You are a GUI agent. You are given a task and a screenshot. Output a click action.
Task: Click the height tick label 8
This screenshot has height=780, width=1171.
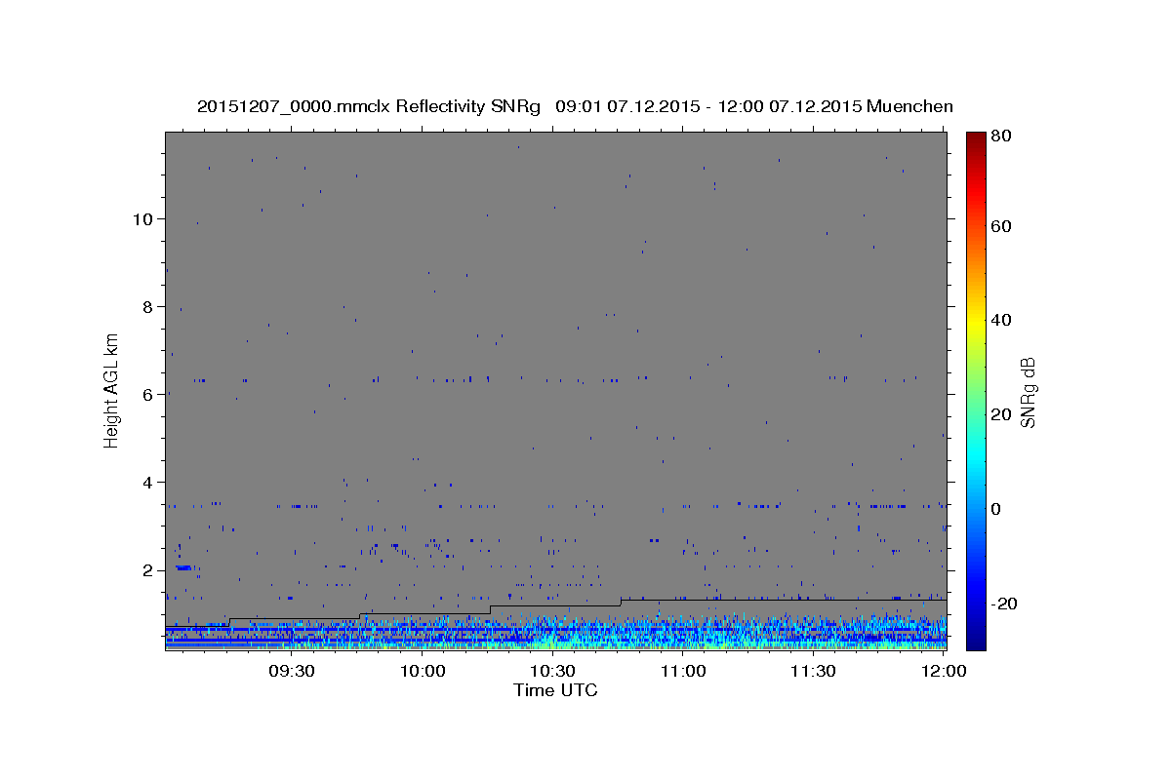tap(148, 306)
